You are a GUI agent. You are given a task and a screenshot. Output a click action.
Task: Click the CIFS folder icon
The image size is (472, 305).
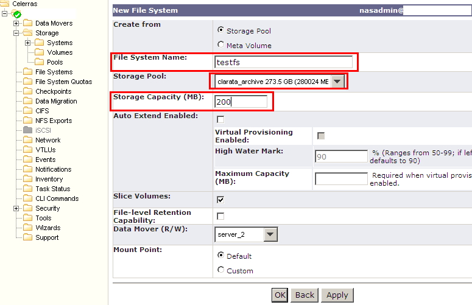[27, 111]
